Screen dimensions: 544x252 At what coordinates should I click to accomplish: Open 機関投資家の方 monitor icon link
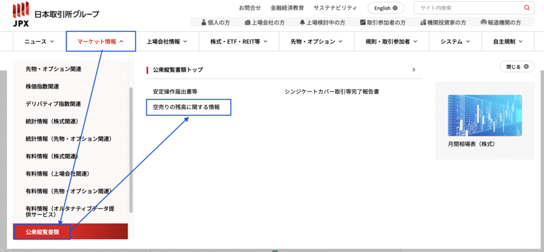pos(443,23)
